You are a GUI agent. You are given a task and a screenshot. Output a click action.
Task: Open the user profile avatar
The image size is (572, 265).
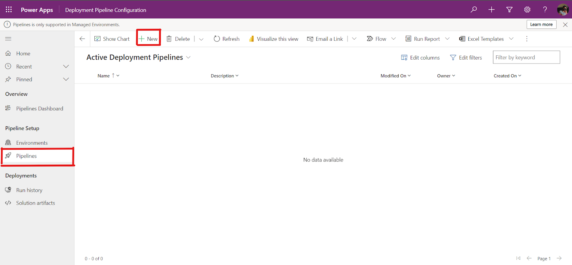coord(563,10)
